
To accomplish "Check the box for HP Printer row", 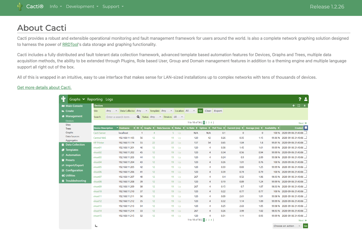I will pos(305,143).
